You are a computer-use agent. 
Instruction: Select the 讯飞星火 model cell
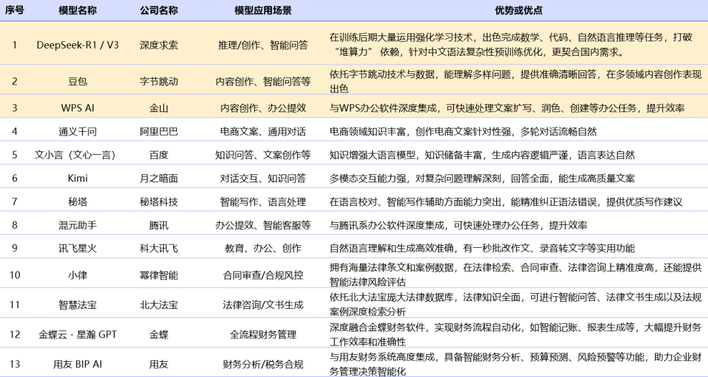77,248
